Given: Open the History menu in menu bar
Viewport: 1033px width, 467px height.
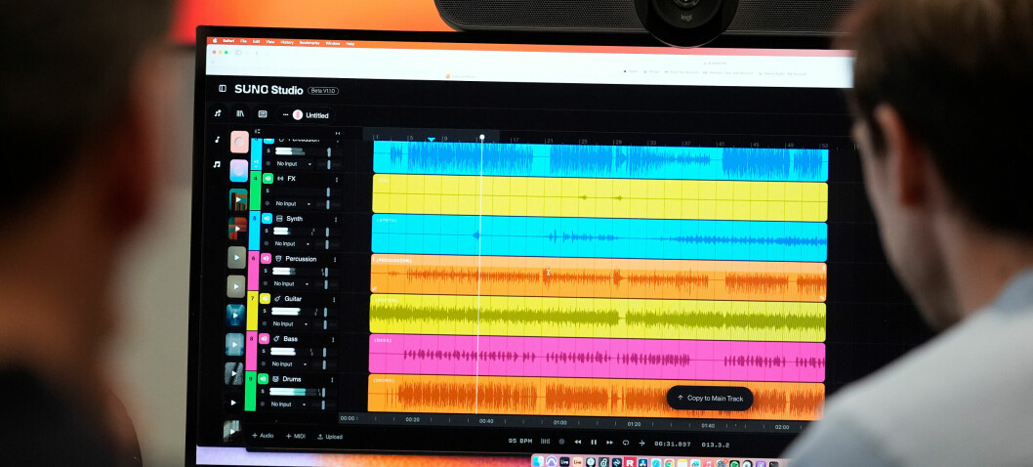Looking at the screenshot, I should [x=287, y=42].
